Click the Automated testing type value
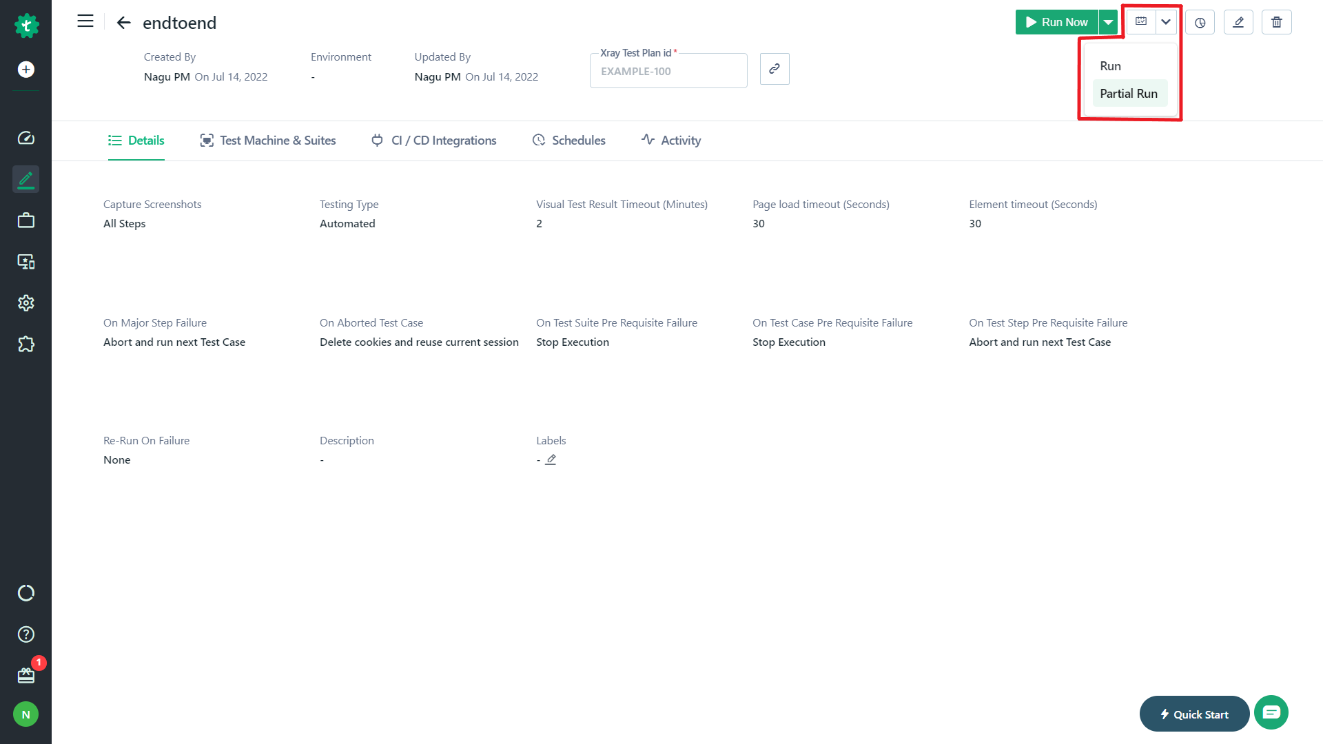Viewport: 1323px width, 744px height. tap(347, 224)
